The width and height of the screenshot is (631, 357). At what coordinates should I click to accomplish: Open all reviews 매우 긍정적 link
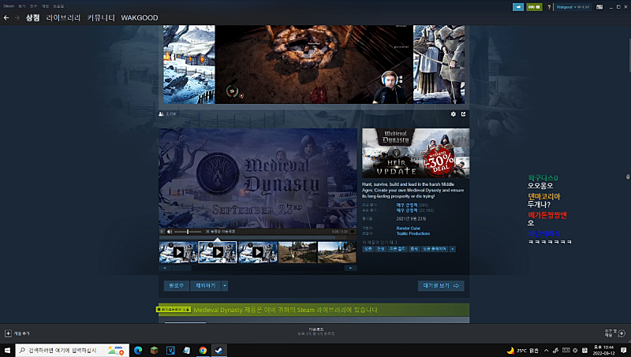[x=407, y=210]
